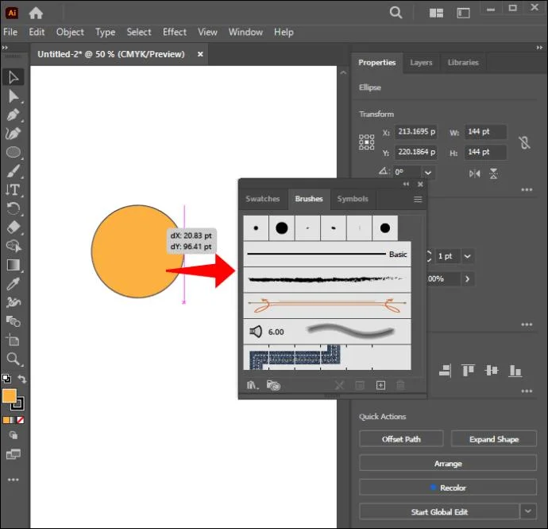Select the Paintbrush tool
The height and width of the screenshot is (529, 548).
point(14,171)
